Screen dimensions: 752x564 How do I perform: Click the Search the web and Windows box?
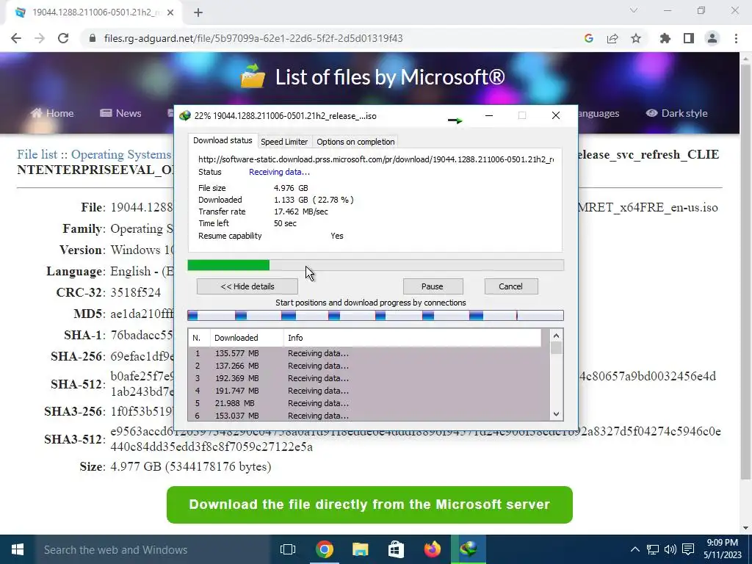tap(153, 549)
